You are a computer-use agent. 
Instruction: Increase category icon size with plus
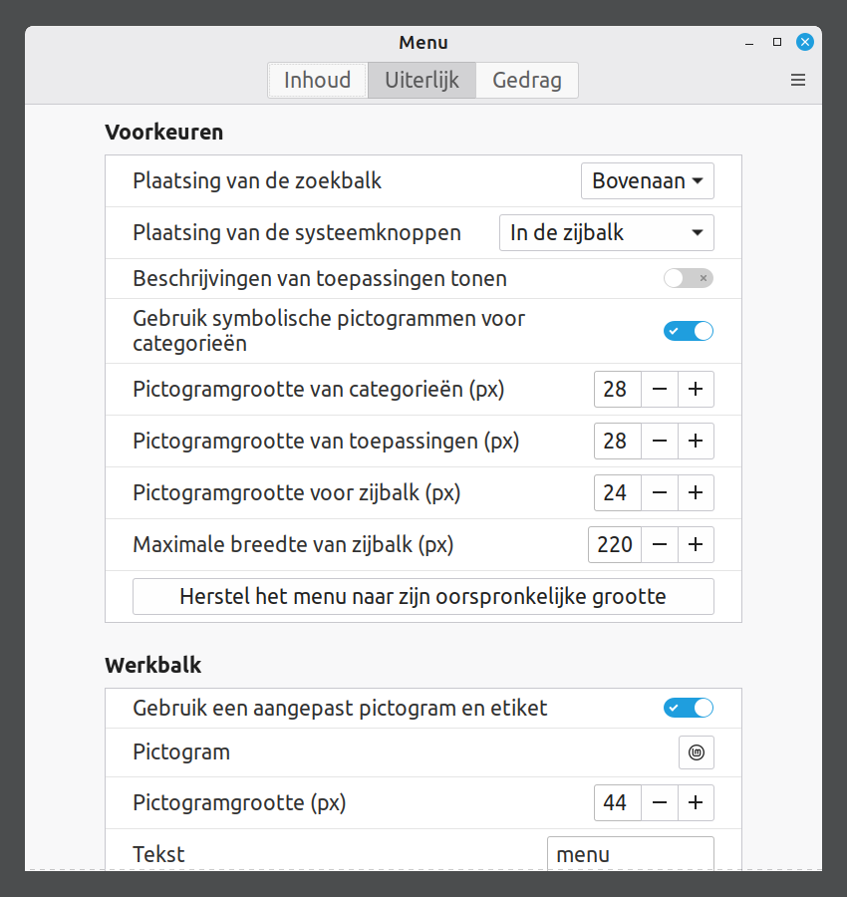pyautogui.click(x=696, y=389)
